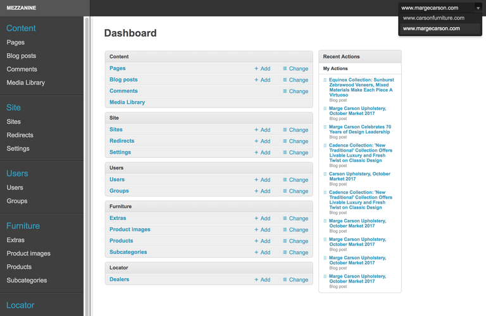Click the list icon to change Dealers
The width and height of the screenshot is (486, 316).
(x=285, y=280)
